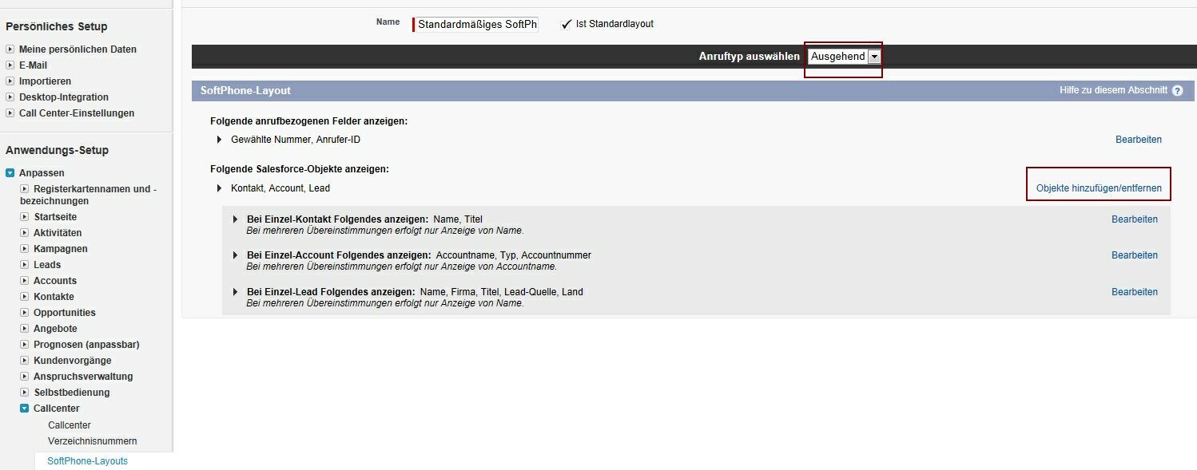This screenshot has height=470, width=1197.
Task: Click the Accounts expand arrow icon
Action: [x=25, y=281]
